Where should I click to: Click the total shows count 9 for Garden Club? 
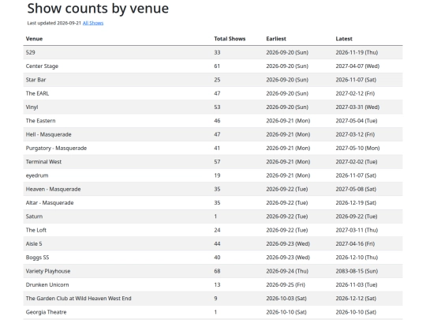click(x=215, y=298)
